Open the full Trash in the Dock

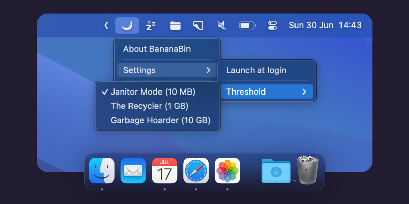307,170
